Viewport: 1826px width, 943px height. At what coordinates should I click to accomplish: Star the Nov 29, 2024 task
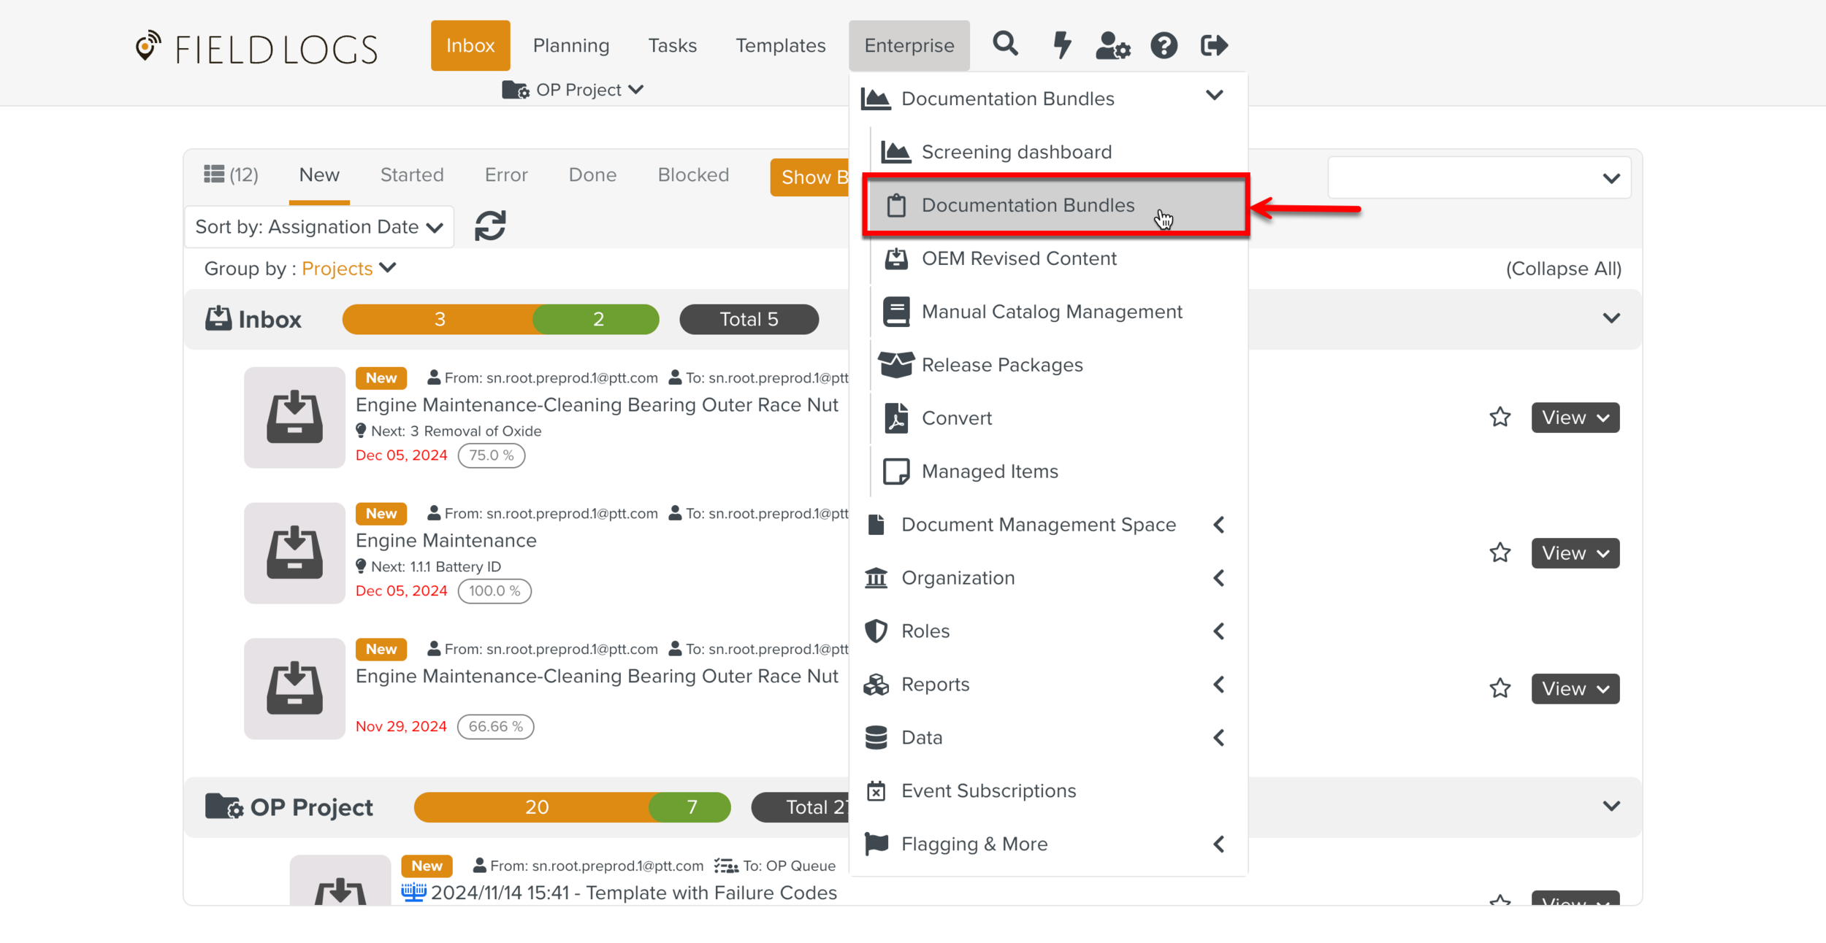click(x=1500, y=688)
